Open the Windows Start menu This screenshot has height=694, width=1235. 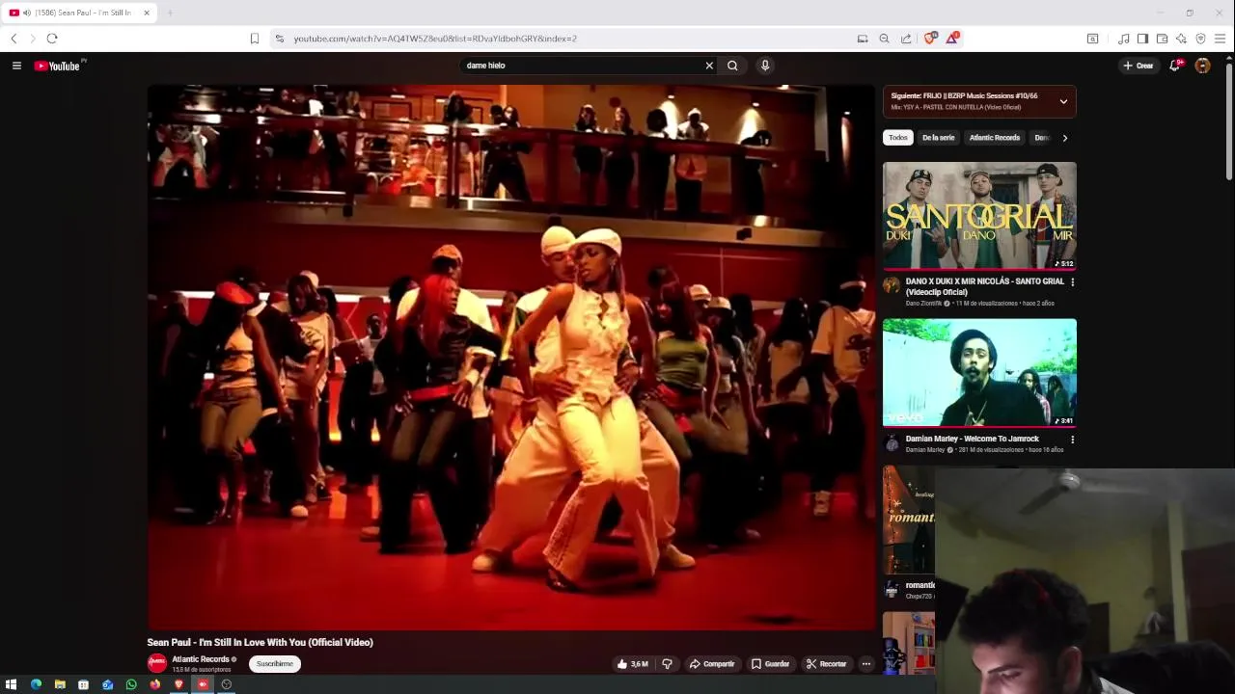(12, 684)
